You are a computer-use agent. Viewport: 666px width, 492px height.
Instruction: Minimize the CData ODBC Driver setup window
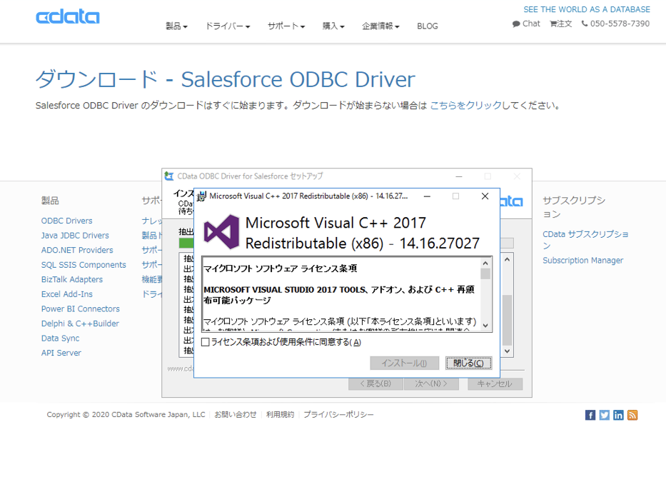tap(459, 176)
